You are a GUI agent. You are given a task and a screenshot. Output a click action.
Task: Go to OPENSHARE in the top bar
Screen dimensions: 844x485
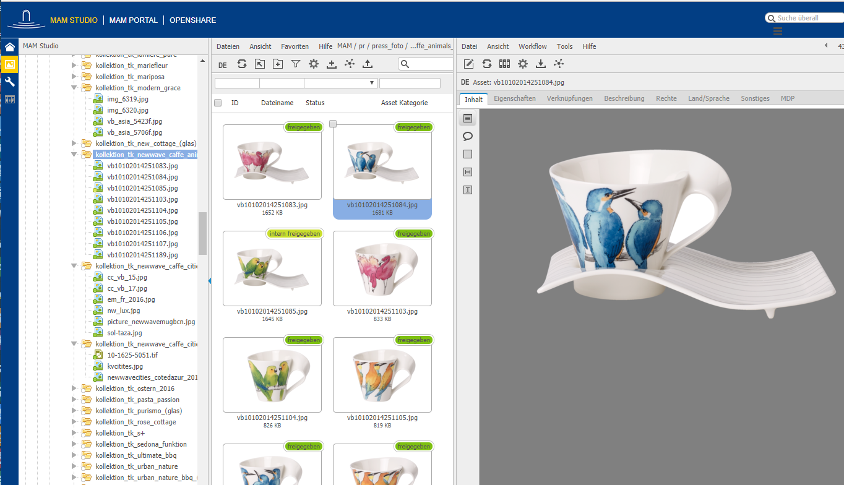[x=193, y=20]
